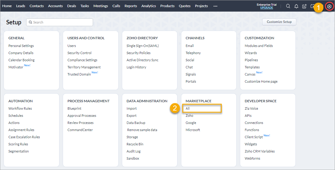The image size is (335, 170).
Task: Open Sandbox
Action: [x=133, y=158]
